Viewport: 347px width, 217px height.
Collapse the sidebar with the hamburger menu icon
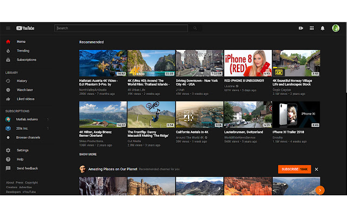[x=8, y=28]
